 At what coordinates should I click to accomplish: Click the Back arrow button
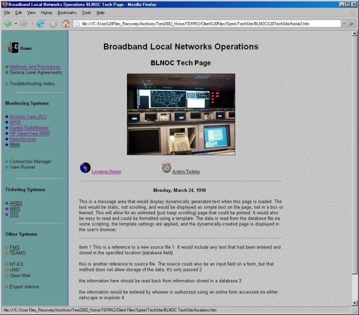click(x=8, y=24)
